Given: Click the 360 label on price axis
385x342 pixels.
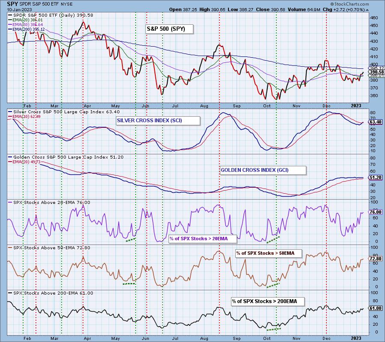Looking at the screenshot, I should 374,96.
